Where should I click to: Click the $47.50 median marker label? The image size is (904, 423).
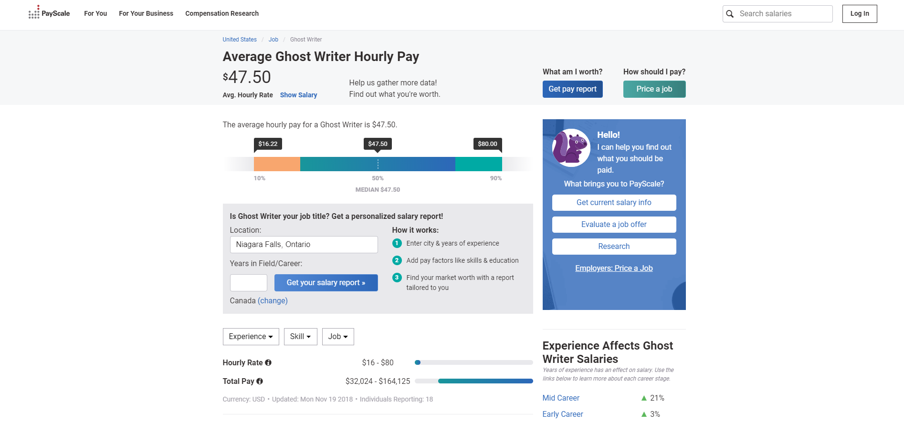[378, 144]
